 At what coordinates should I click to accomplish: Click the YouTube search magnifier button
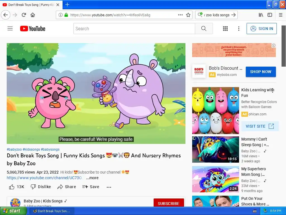[x=204, y=29]
